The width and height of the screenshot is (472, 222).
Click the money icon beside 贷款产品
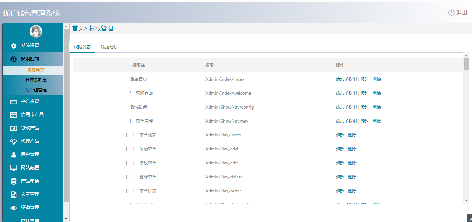point(14,128)
